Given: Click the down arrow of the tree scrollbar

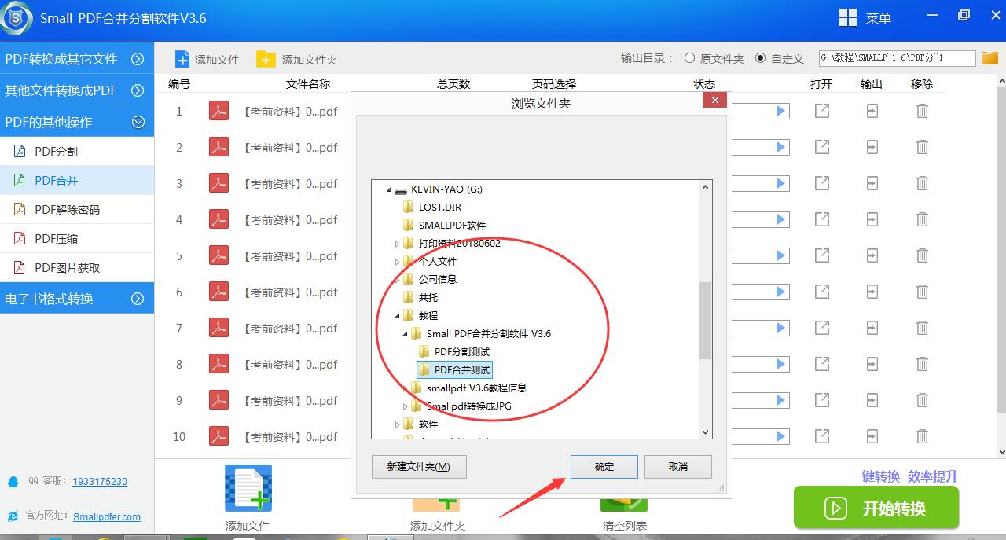Looking at the screenshot, I should pyautogui.click(x=705, y=432).
